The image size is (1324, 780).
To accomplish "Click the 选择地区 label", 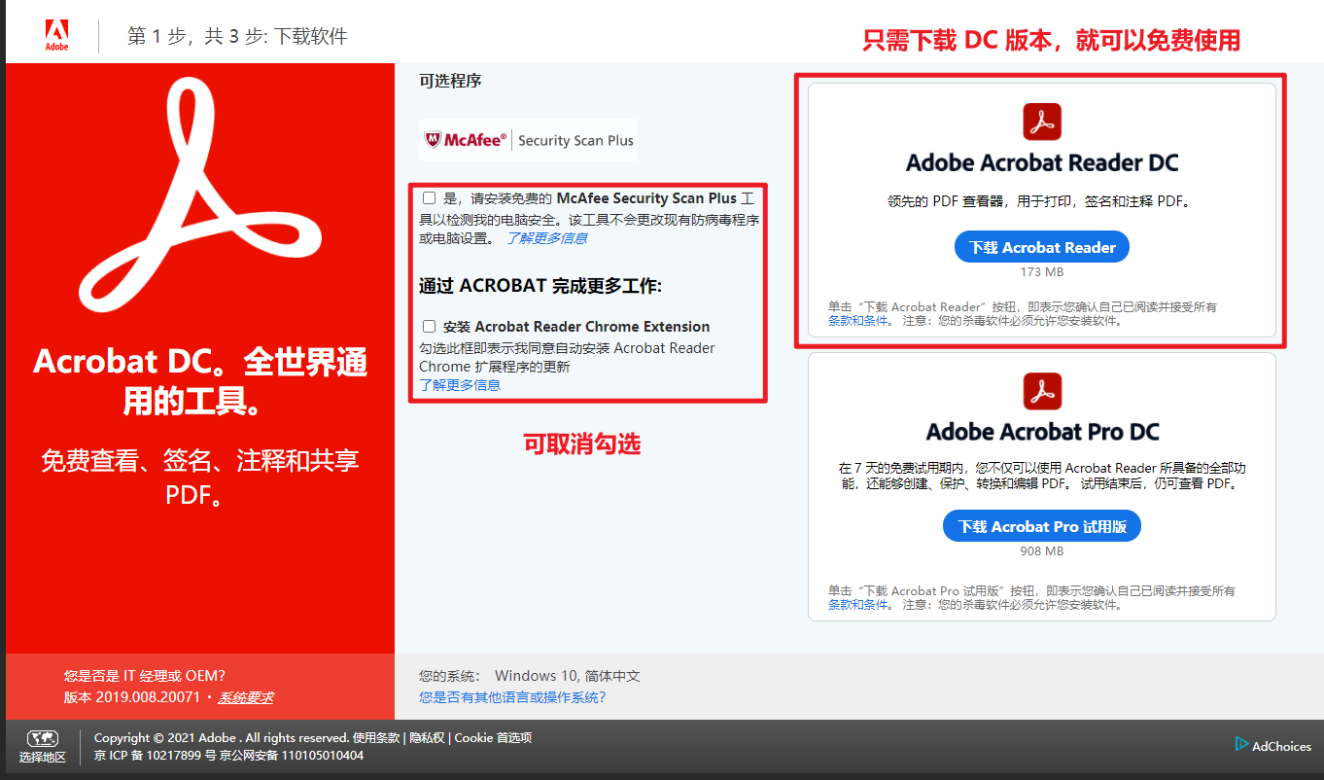I will [x=43, y=758].
